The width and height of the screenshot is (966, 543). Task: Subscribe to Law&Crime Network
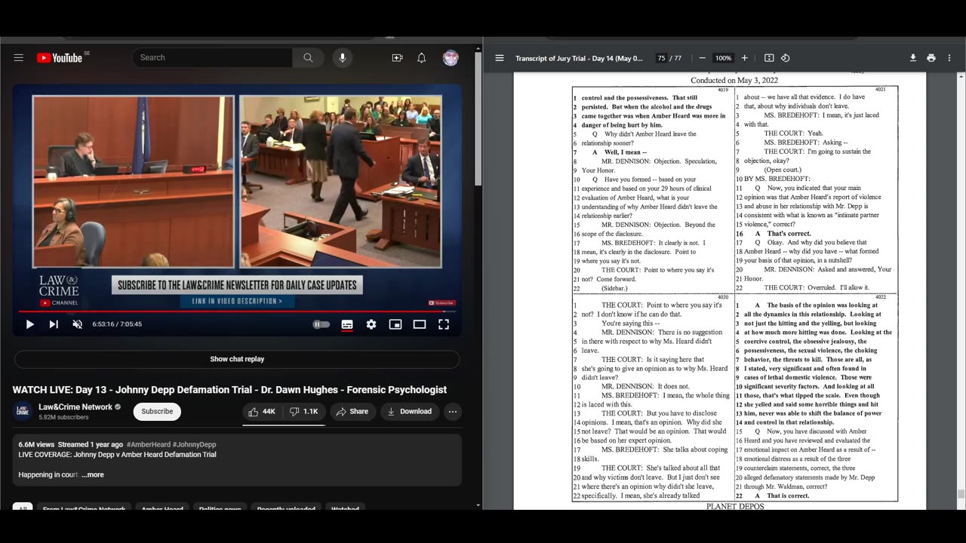tap(157, 411)
